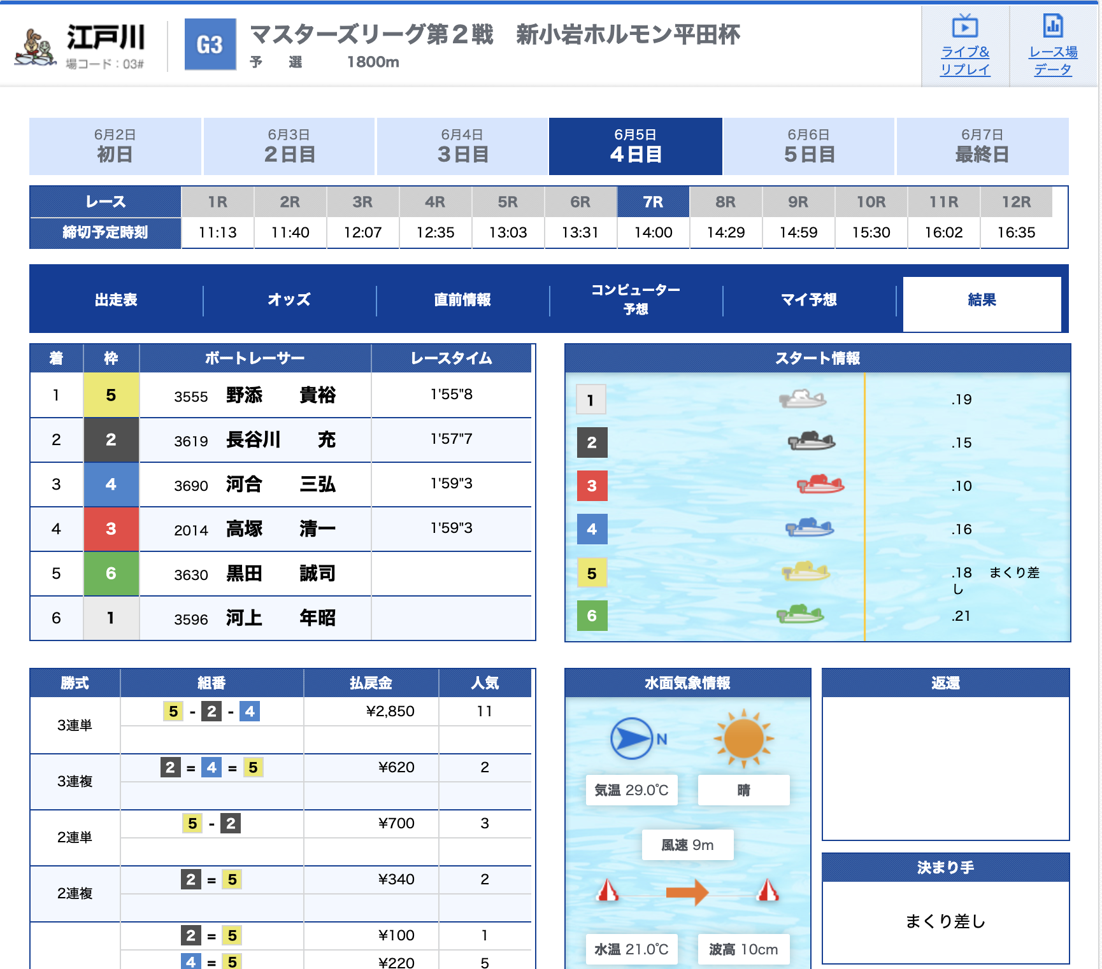
Task: Switch to the 出走表 tab
Action: [x=116, y=300]
